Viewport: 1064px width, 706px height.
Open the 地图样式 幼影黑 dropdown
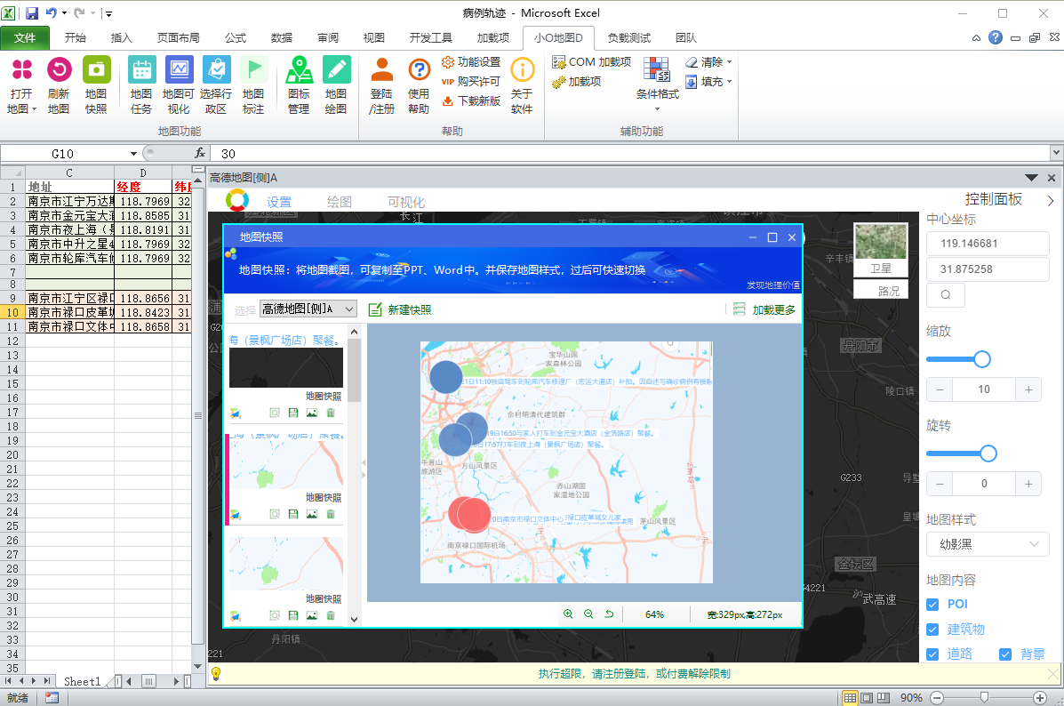pos(988,544)
